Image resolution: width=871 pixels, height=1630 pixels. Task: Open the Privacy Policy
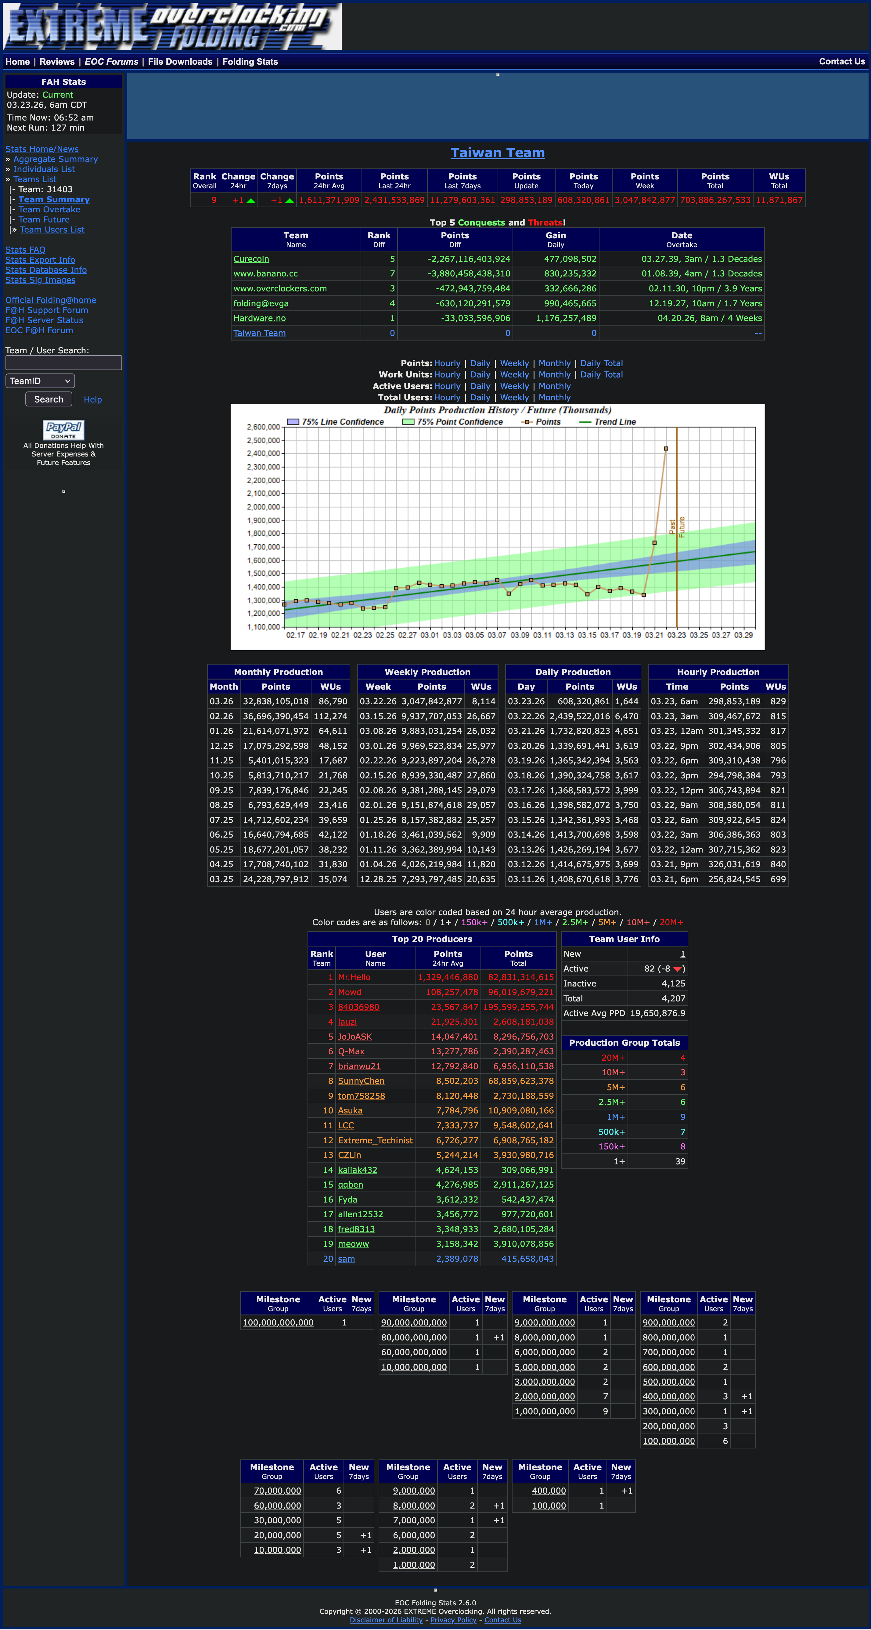pos(453,1619)
